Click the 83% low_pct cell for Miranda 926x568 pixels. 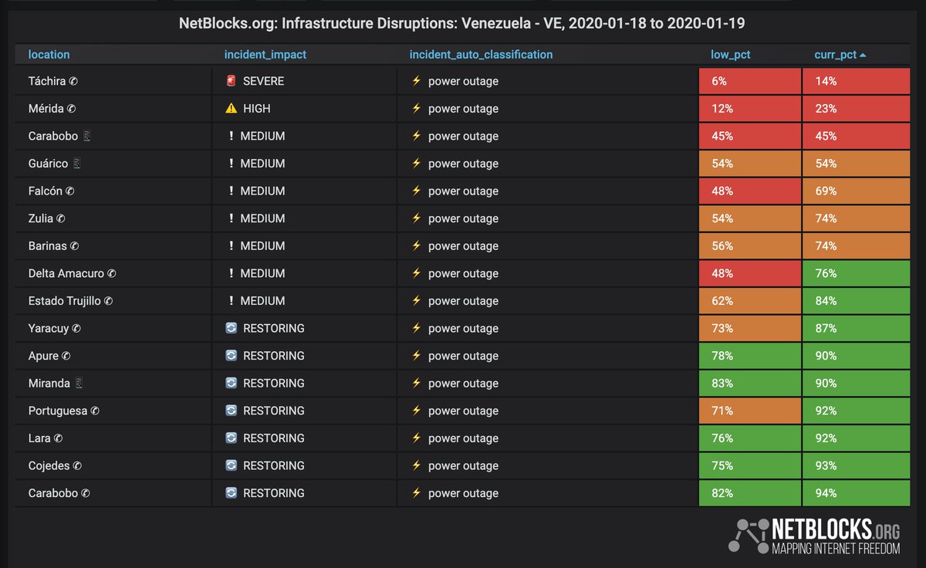pos(750,383)
